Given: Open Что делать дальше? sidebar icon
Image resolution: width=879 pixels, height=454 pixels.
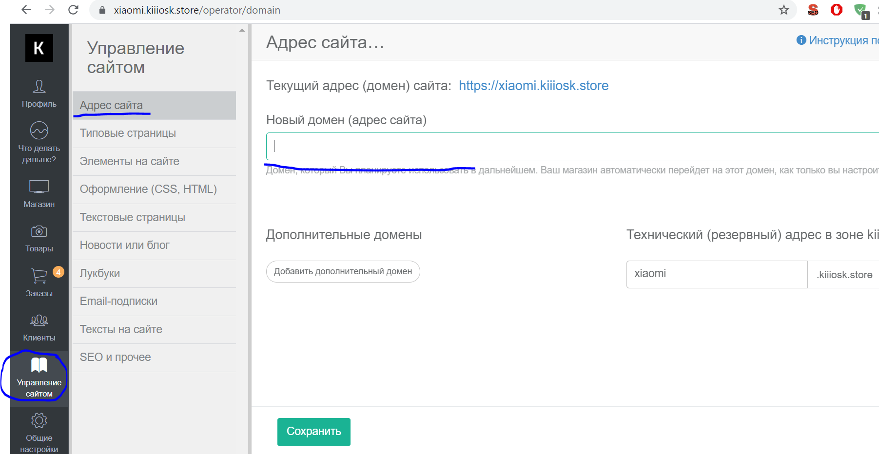Looking at the screenshot, I should pyautogui.click(x=39, y=131).
